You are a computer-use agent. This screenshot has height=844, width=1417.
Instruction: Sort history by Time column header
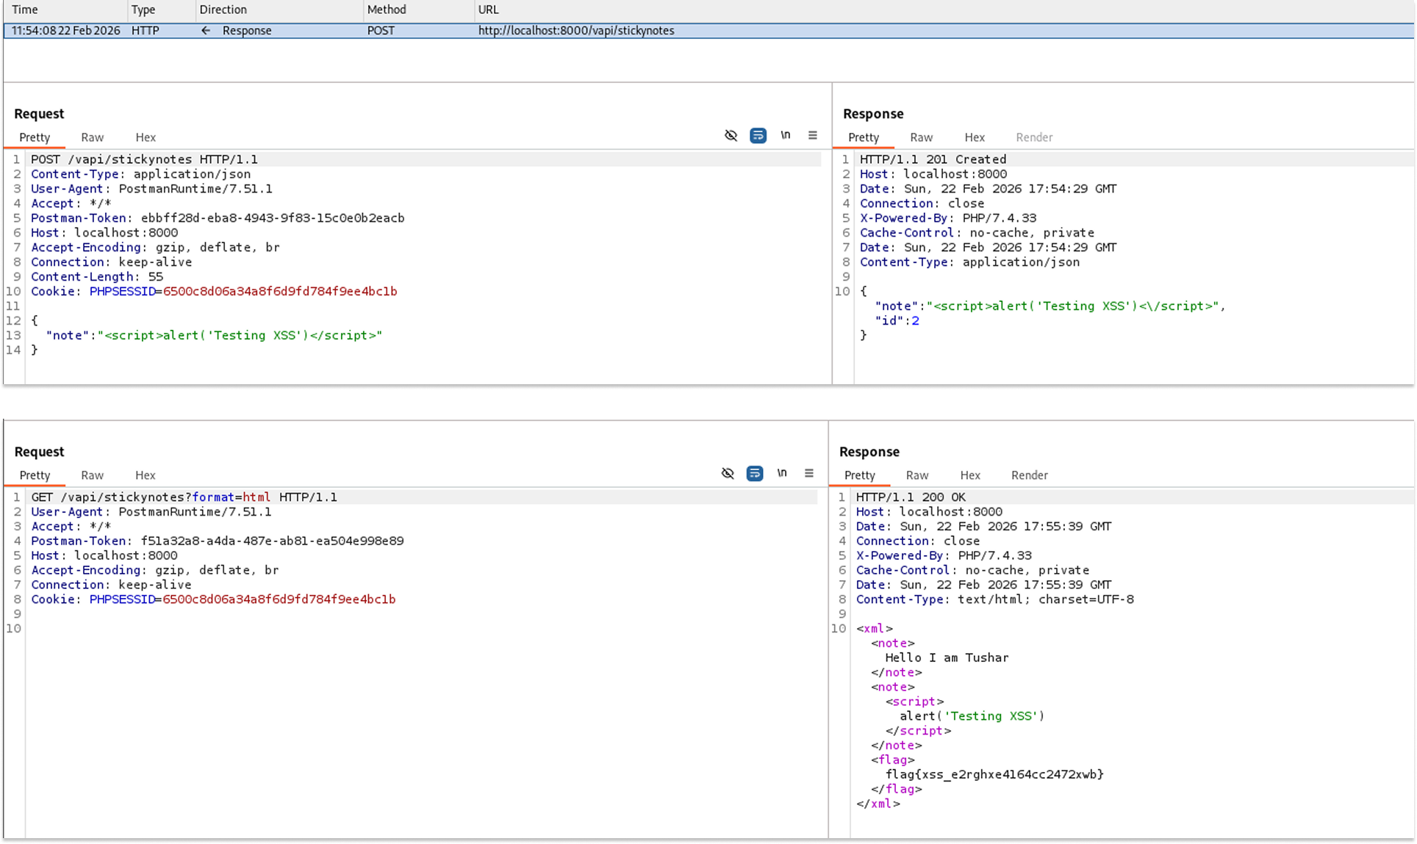tap(25, 10)
